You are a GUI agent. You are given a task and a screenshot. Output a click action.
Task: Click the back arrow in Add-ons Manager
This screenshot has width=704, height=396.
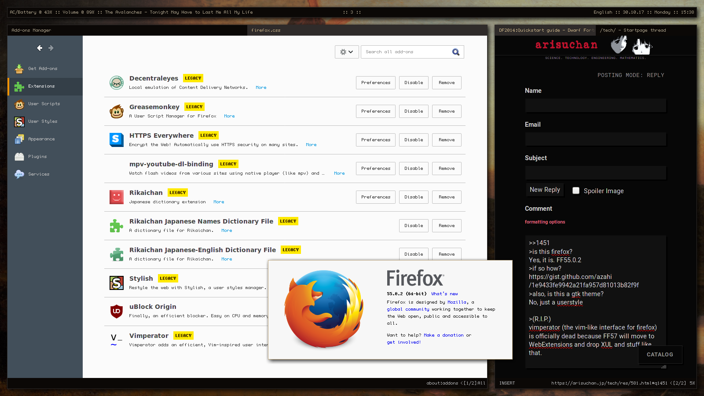pos(40,48)
